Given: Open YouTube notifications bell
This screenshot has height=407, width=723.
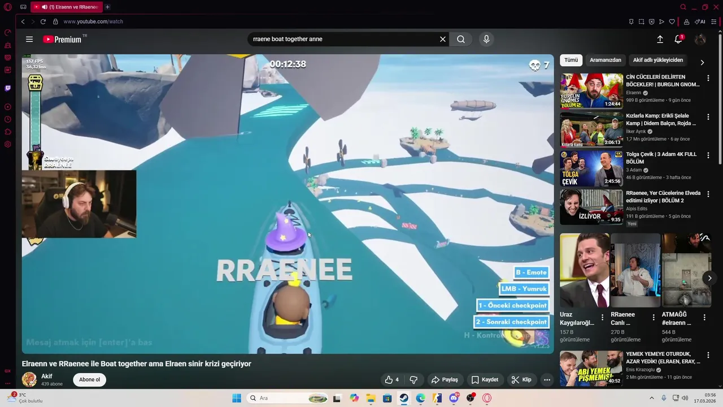Looking at the screenshot, I should pos(678,39).
